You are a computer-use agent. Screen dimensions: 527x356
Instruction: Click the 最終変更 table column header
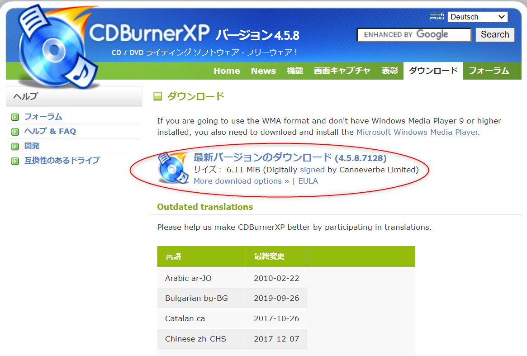pyautogui.click(x=276, y=256)
